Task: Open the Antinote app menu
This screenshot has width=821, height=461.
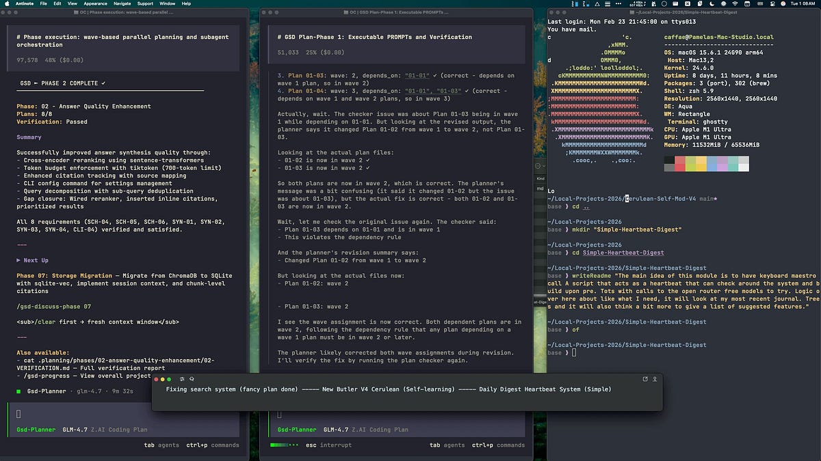Action: click(x=24, y=3)
